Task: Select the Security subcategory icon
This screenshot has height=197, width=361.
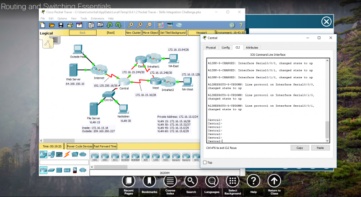Action: 75,170
